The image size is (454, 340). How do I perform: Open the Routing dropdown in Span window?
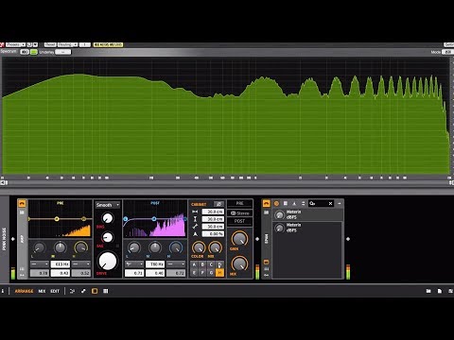[67, 44]
